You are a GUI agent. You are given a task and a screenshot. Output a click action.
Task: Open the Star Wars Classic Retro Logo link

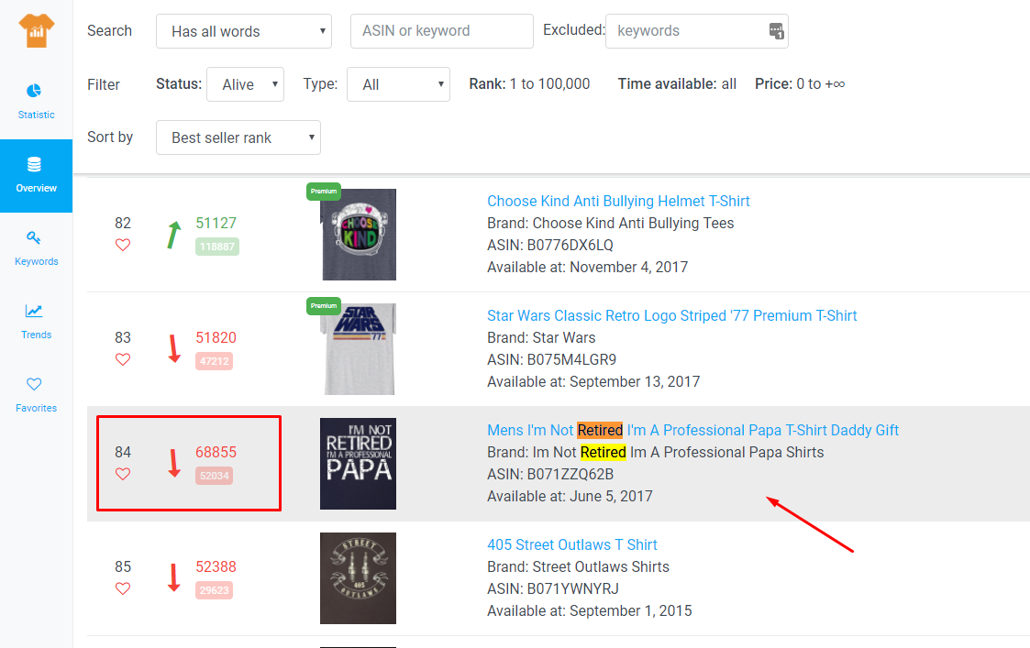point(671,316)
